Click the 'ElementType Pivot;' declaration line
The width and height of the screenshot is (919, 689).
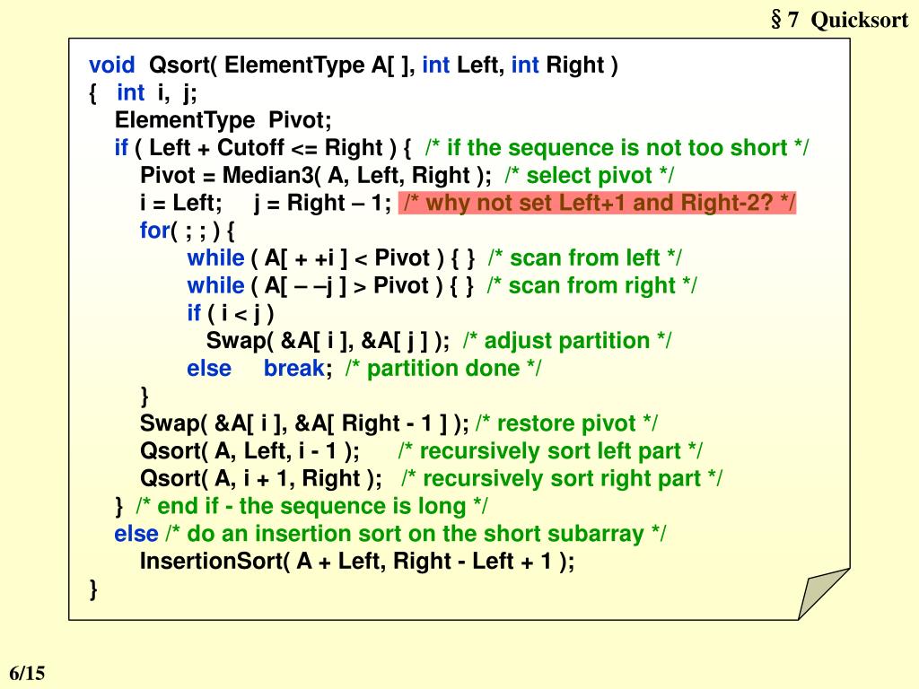pyautogui.click(x=223, y=121)
